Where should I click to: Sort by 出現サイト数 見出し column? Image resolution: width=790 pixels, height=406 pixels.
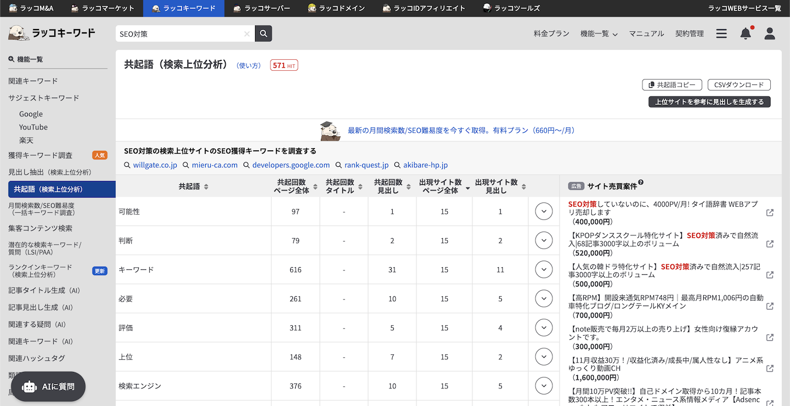coord(523,187)
